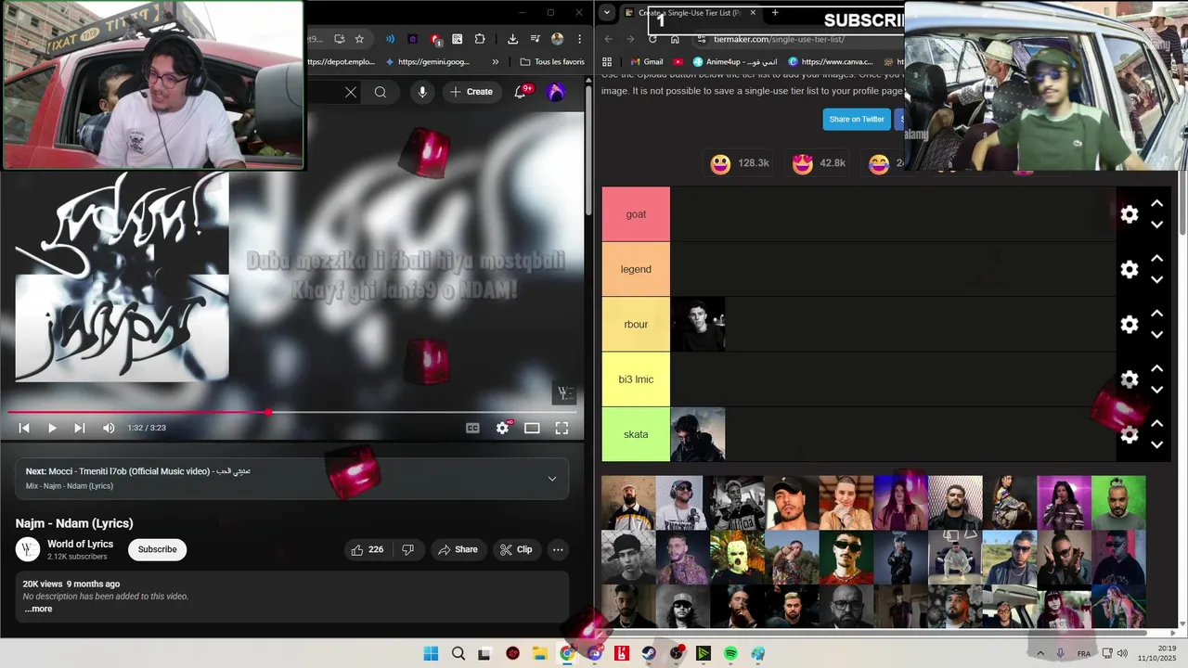The height and width of the screenshot is (668, 1188).
Task: Expand the Next: Mocci mix panel
Action: 552,479
